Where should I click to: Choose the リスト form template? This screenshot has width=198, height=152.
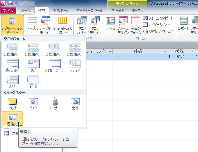coord(12,81)
